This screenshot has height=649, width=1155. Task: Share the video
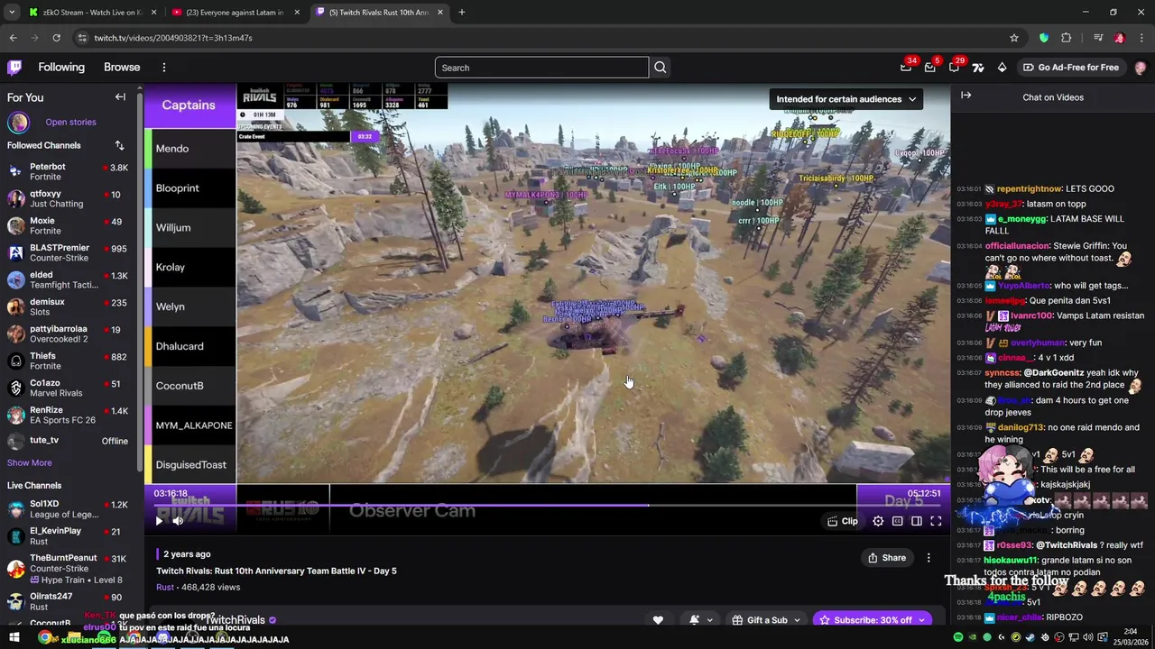tap(886, 558)
